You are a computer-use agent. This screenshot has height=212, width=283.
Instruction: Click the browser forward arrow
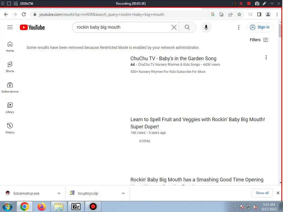click(x=15, y=14)
